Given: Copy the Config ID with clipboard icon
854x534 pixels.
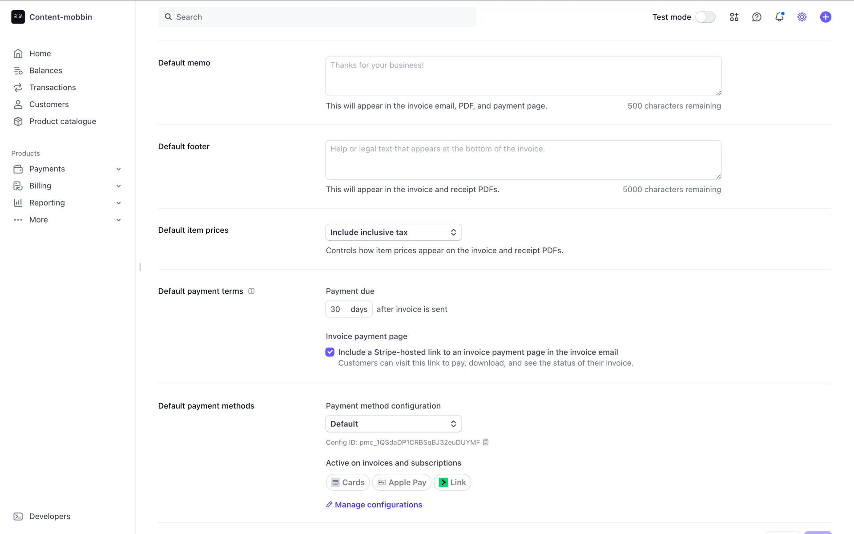Looking at the screenshot, I should click(486, 442).
